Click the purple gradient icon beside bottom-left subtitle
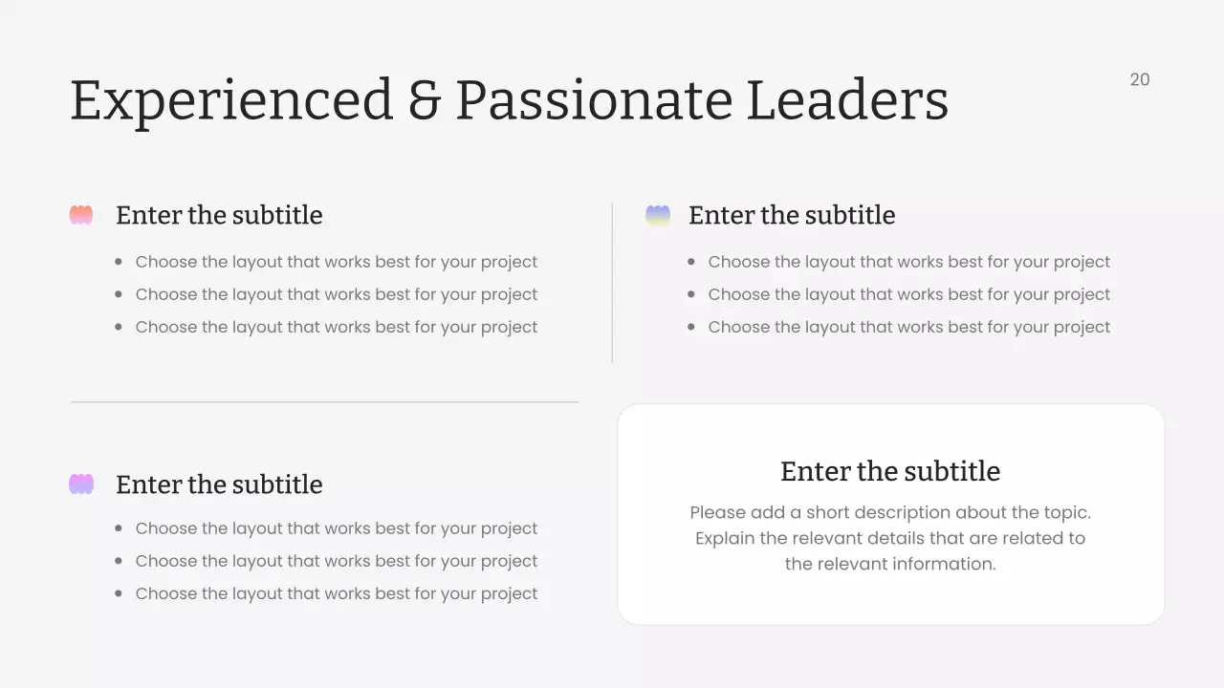 [x=81, y=484]
